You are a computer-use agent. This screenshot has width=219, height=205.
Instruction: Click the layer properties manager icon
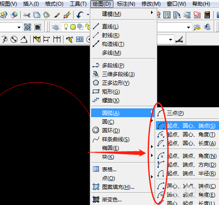56,27
